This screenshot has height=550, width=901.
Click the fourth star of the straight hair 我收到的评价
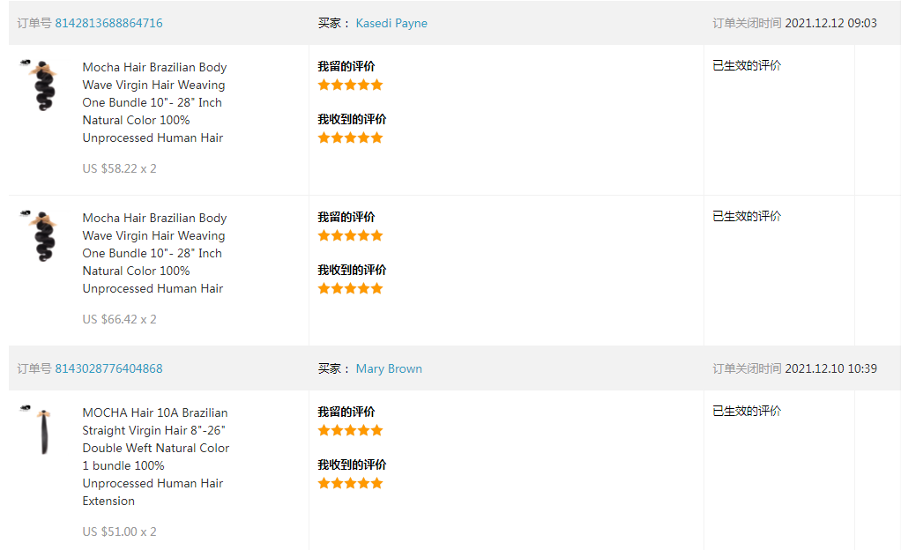click(x=364, y=482)
